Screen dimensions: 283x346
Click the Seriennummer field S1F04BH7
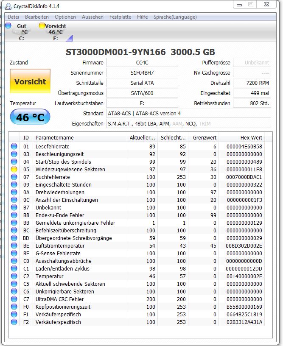pyautogui.click(x=142, y=73)
